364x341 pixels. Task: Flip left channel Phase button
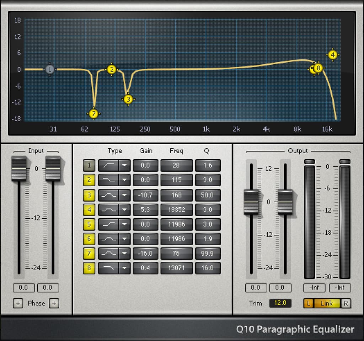[x=18, y=303]
